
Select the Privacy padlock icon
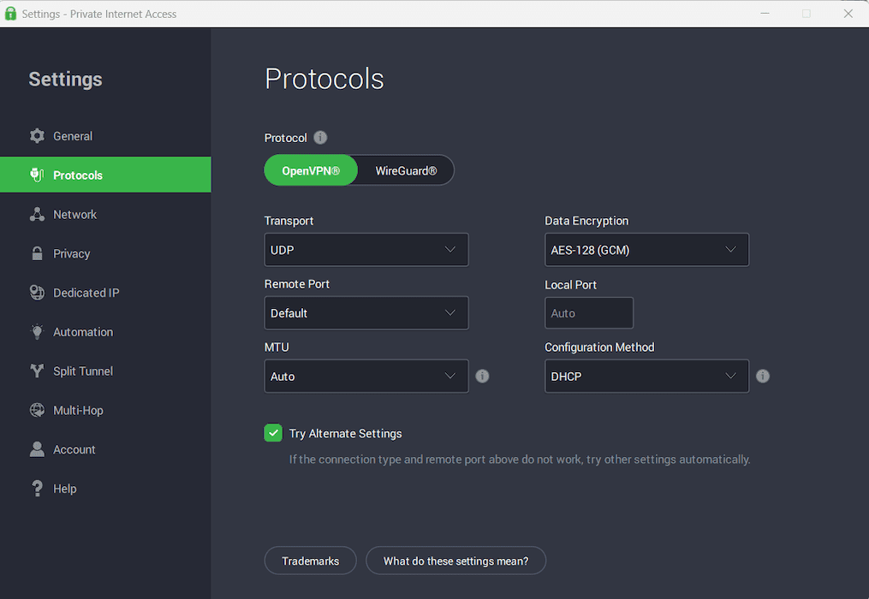[x=38, y=253]
